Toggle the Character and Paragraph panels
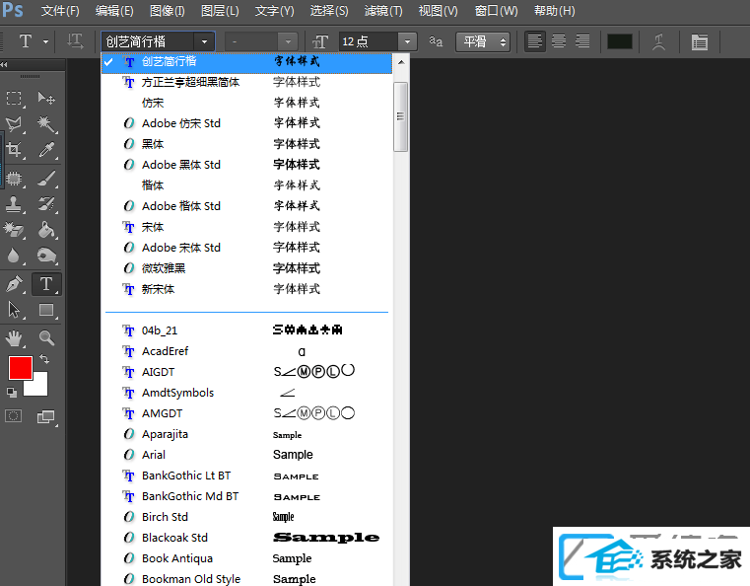Image resolution: width=750 pixels, height=586 pixels. [x=700, y=42]
